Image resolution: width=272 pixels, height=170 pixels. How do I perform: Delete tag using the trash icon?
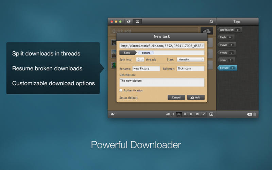[x=255, y=114]
